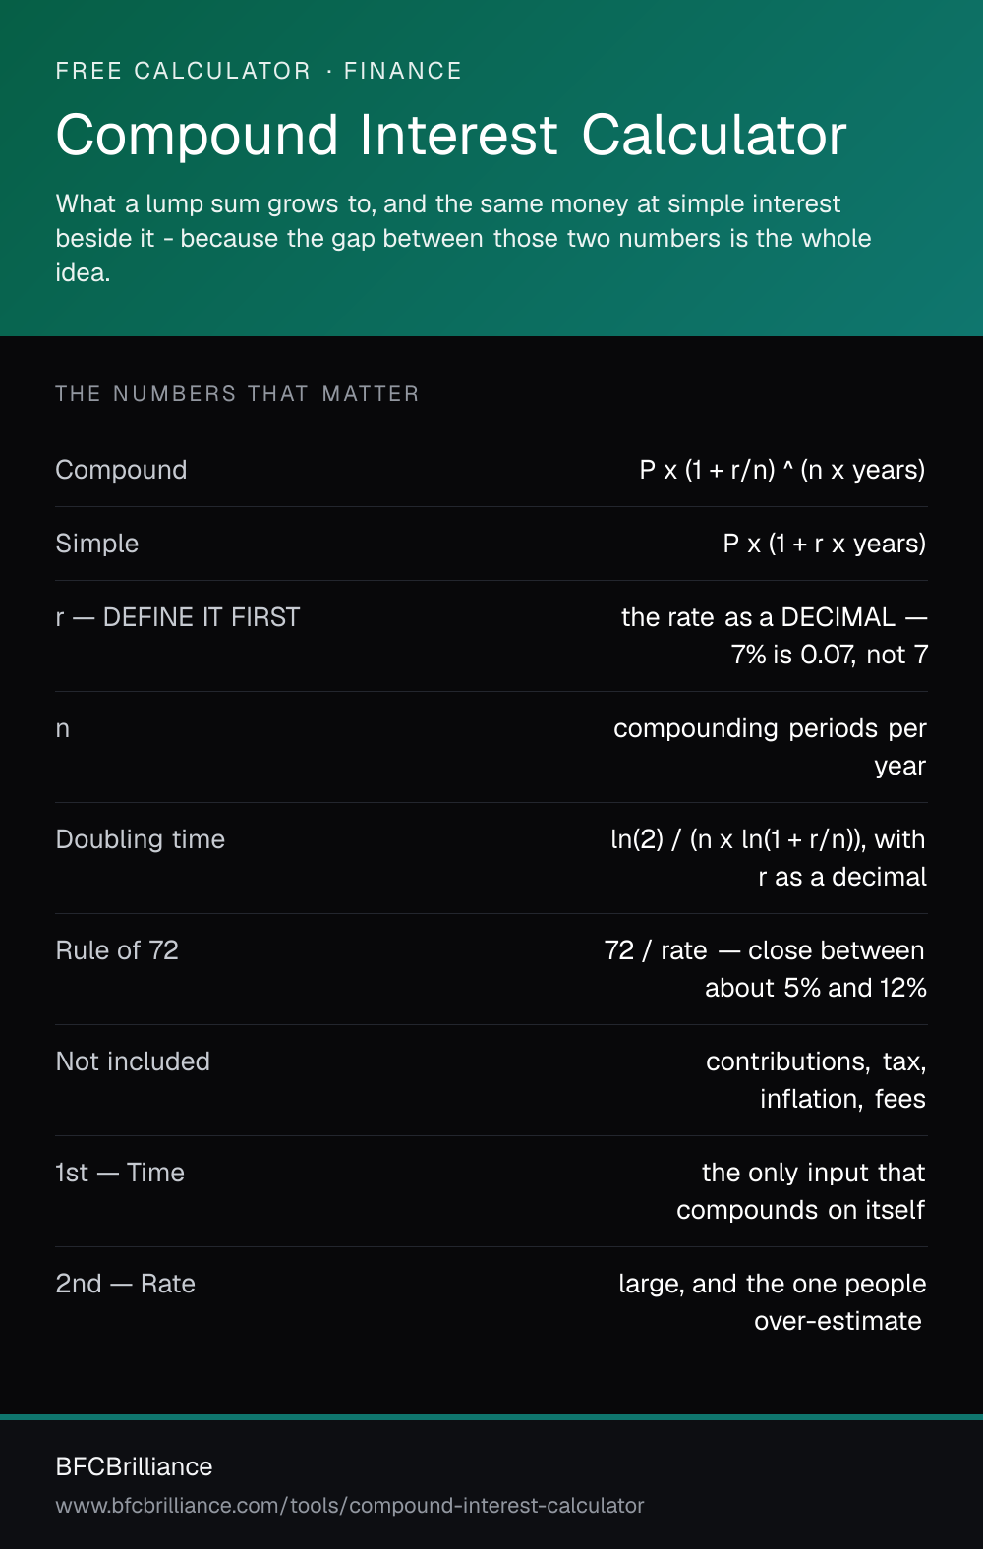Click the 1st — Time row label

(120, 1173)
